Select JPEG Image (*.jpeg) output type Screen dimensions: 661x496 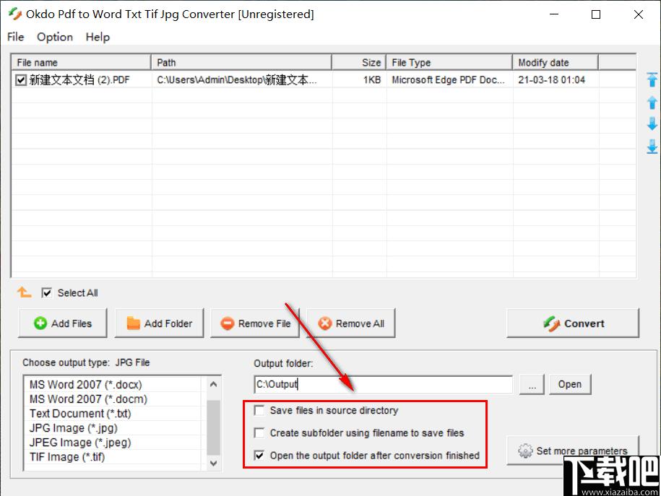click(x=112, y=443)
